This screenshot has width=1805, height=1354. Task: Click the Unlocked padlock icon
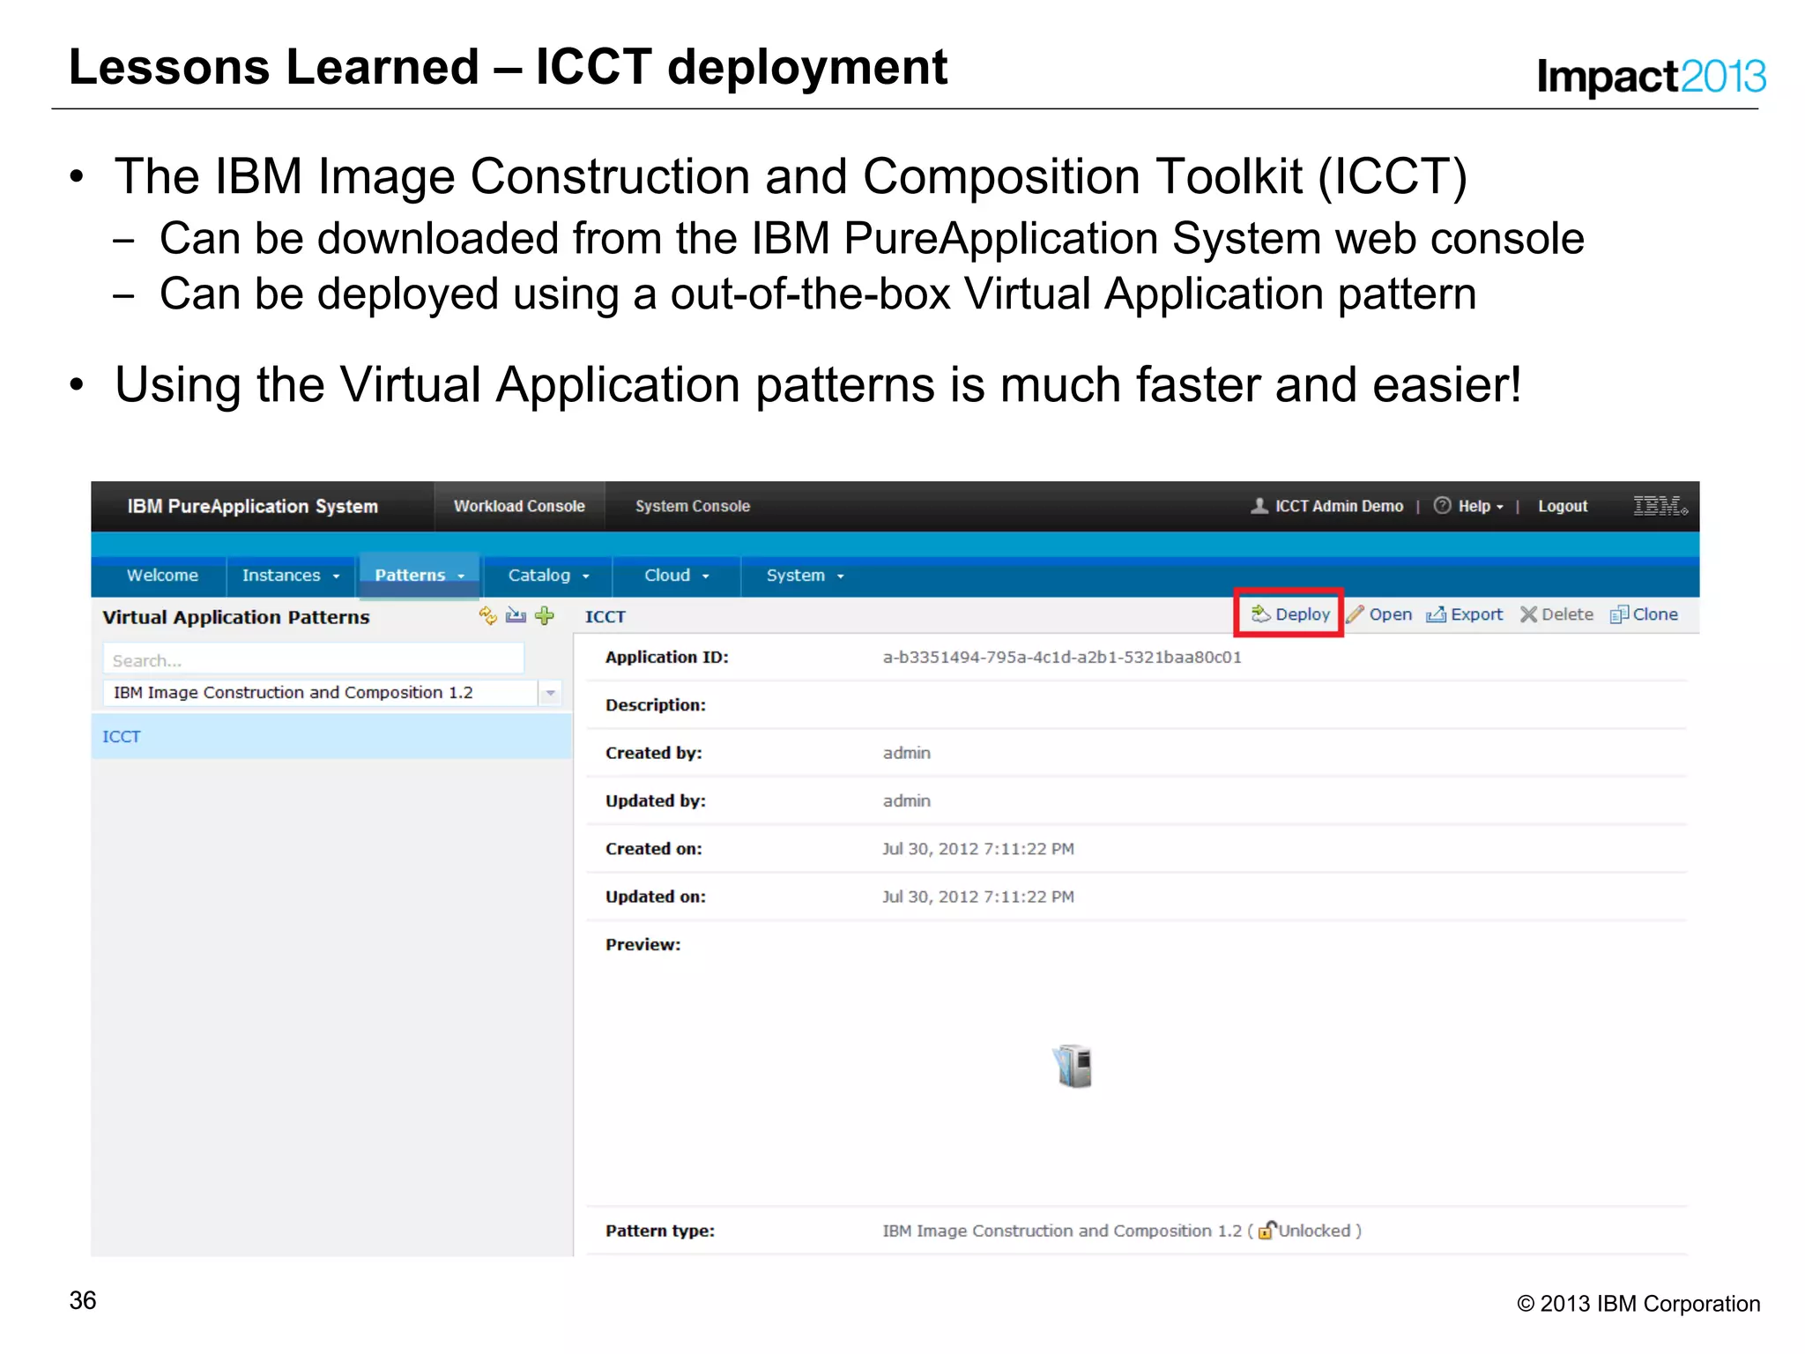1267,1230
